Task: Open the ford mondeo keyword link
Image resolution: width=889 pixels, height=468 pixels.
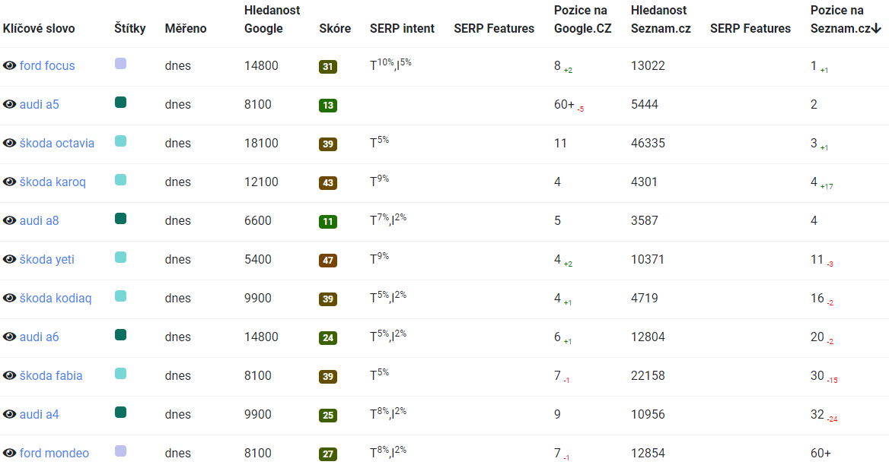Action: pos(55,454)
